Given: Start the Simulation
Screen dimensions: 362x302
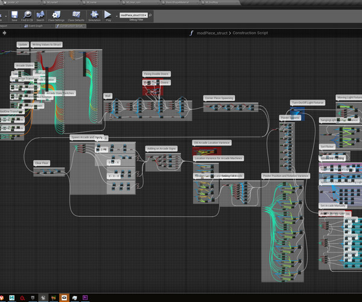Looking at the screenshot, I should [94, 14].
